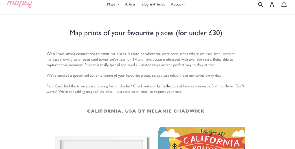Open the Great California Roadtrip map image
295x149 pixels.
click(201, 138)
